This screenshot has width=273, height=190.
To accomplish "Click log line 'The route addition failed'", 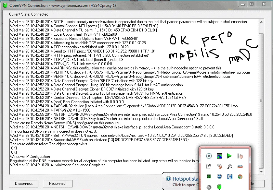I will 49,144.
